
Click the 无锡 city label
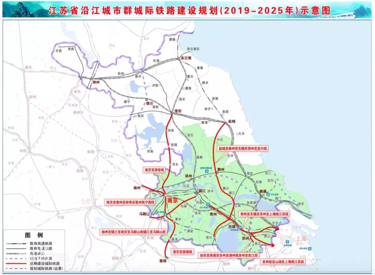pyautogui.click(x=232, y=227)
